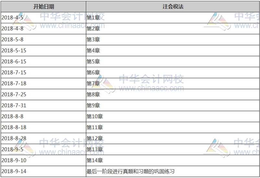Select the date cell 2018-9-14

[43, 172]
